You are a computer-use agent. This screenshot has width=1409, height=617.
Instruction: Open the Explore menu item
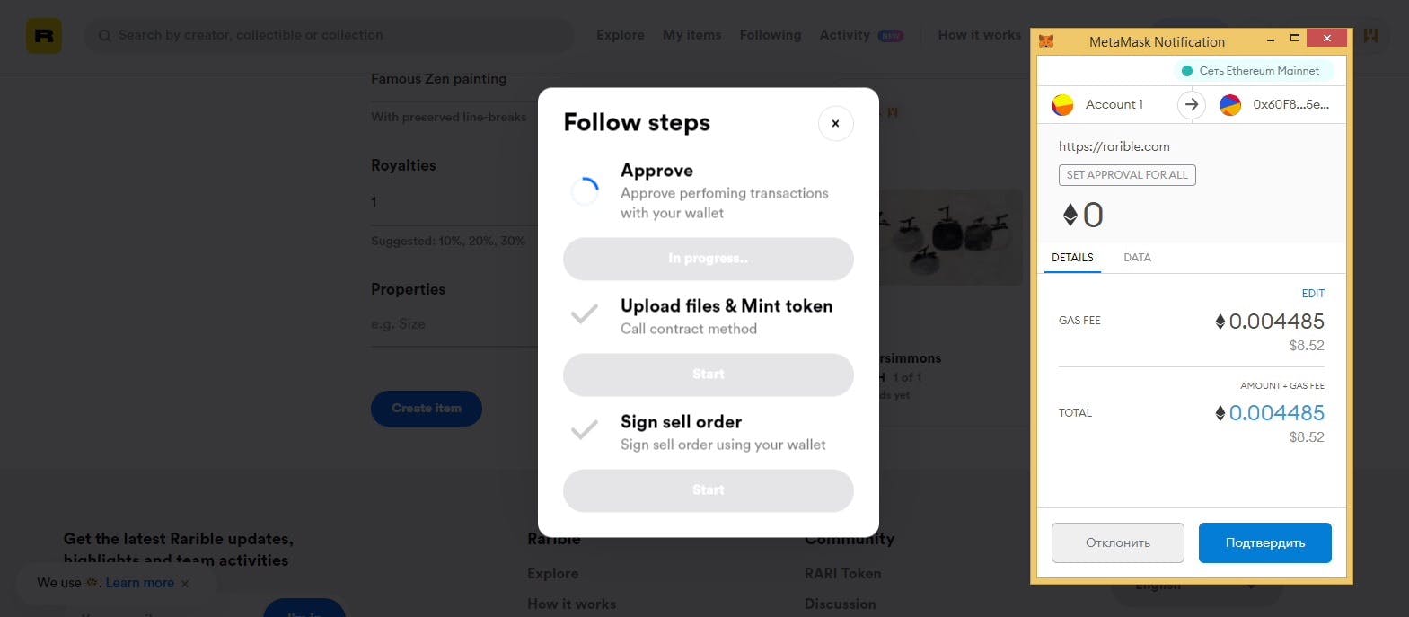click(x=621, y=35)
